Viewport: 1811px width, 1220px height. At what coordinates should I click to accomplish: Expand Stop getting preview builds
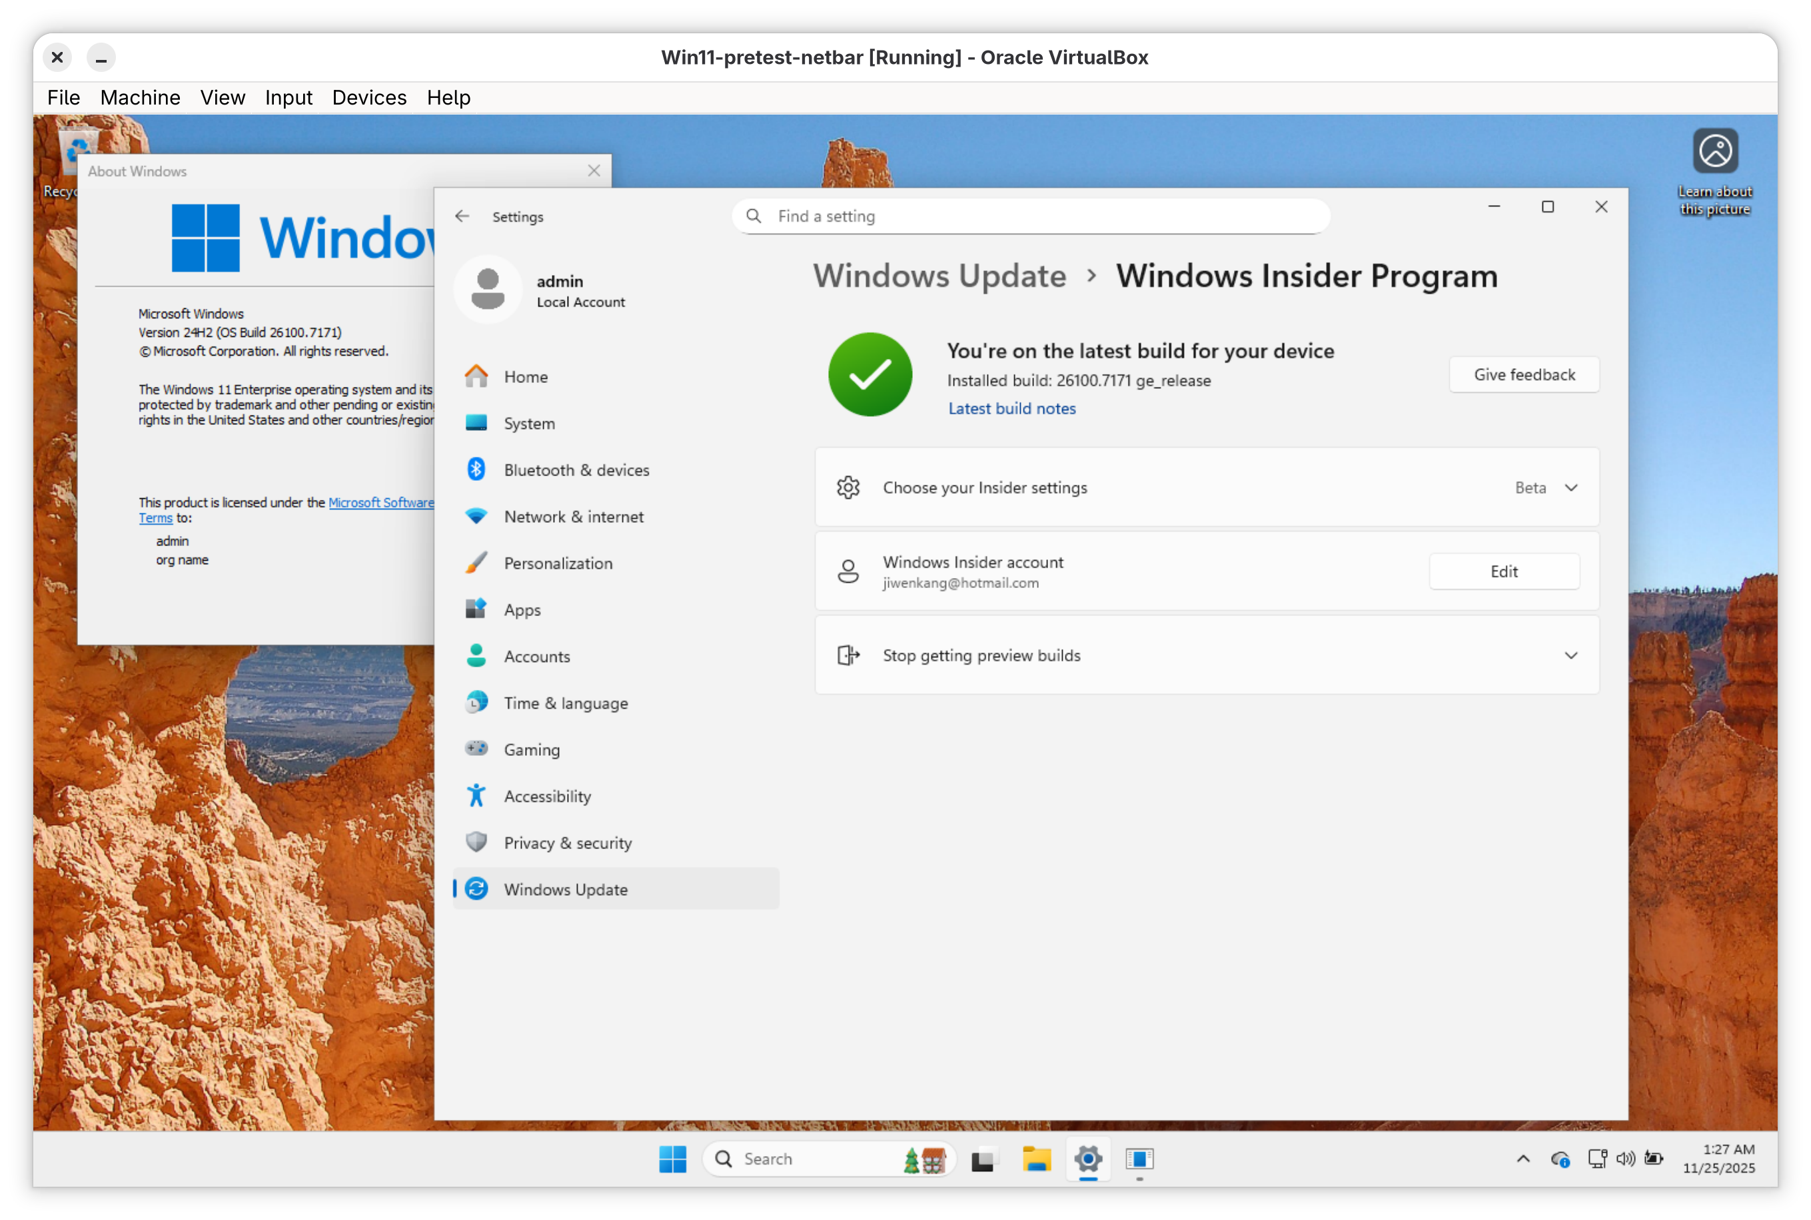pyautogui.click(x=1570, y=655)
